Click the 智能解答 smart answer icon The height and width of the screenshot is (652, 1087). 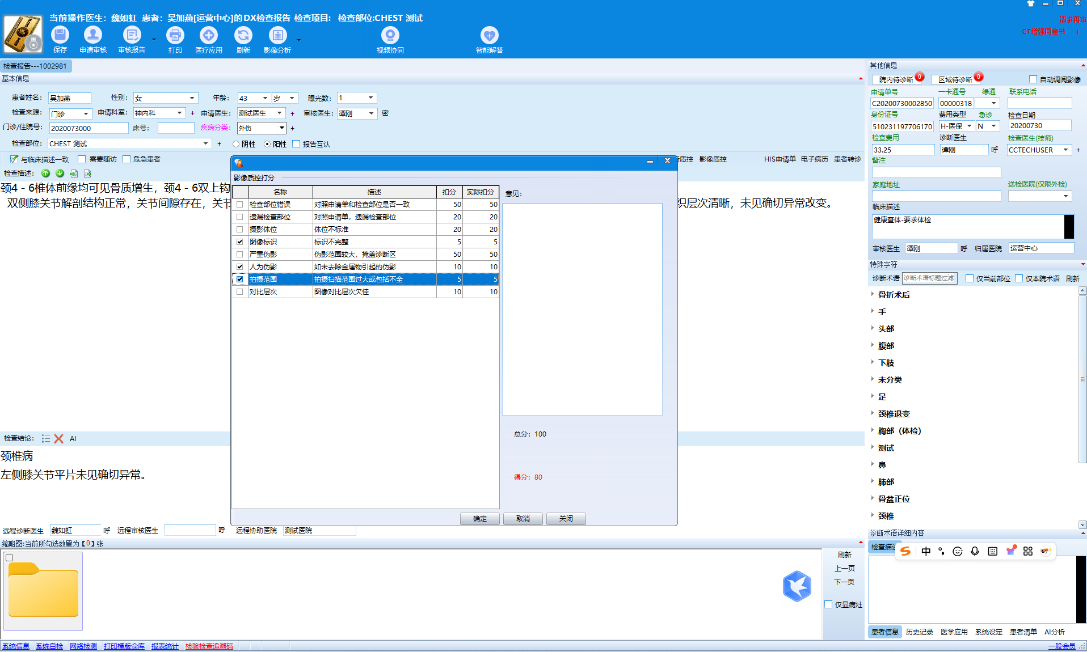pos(489,36)
